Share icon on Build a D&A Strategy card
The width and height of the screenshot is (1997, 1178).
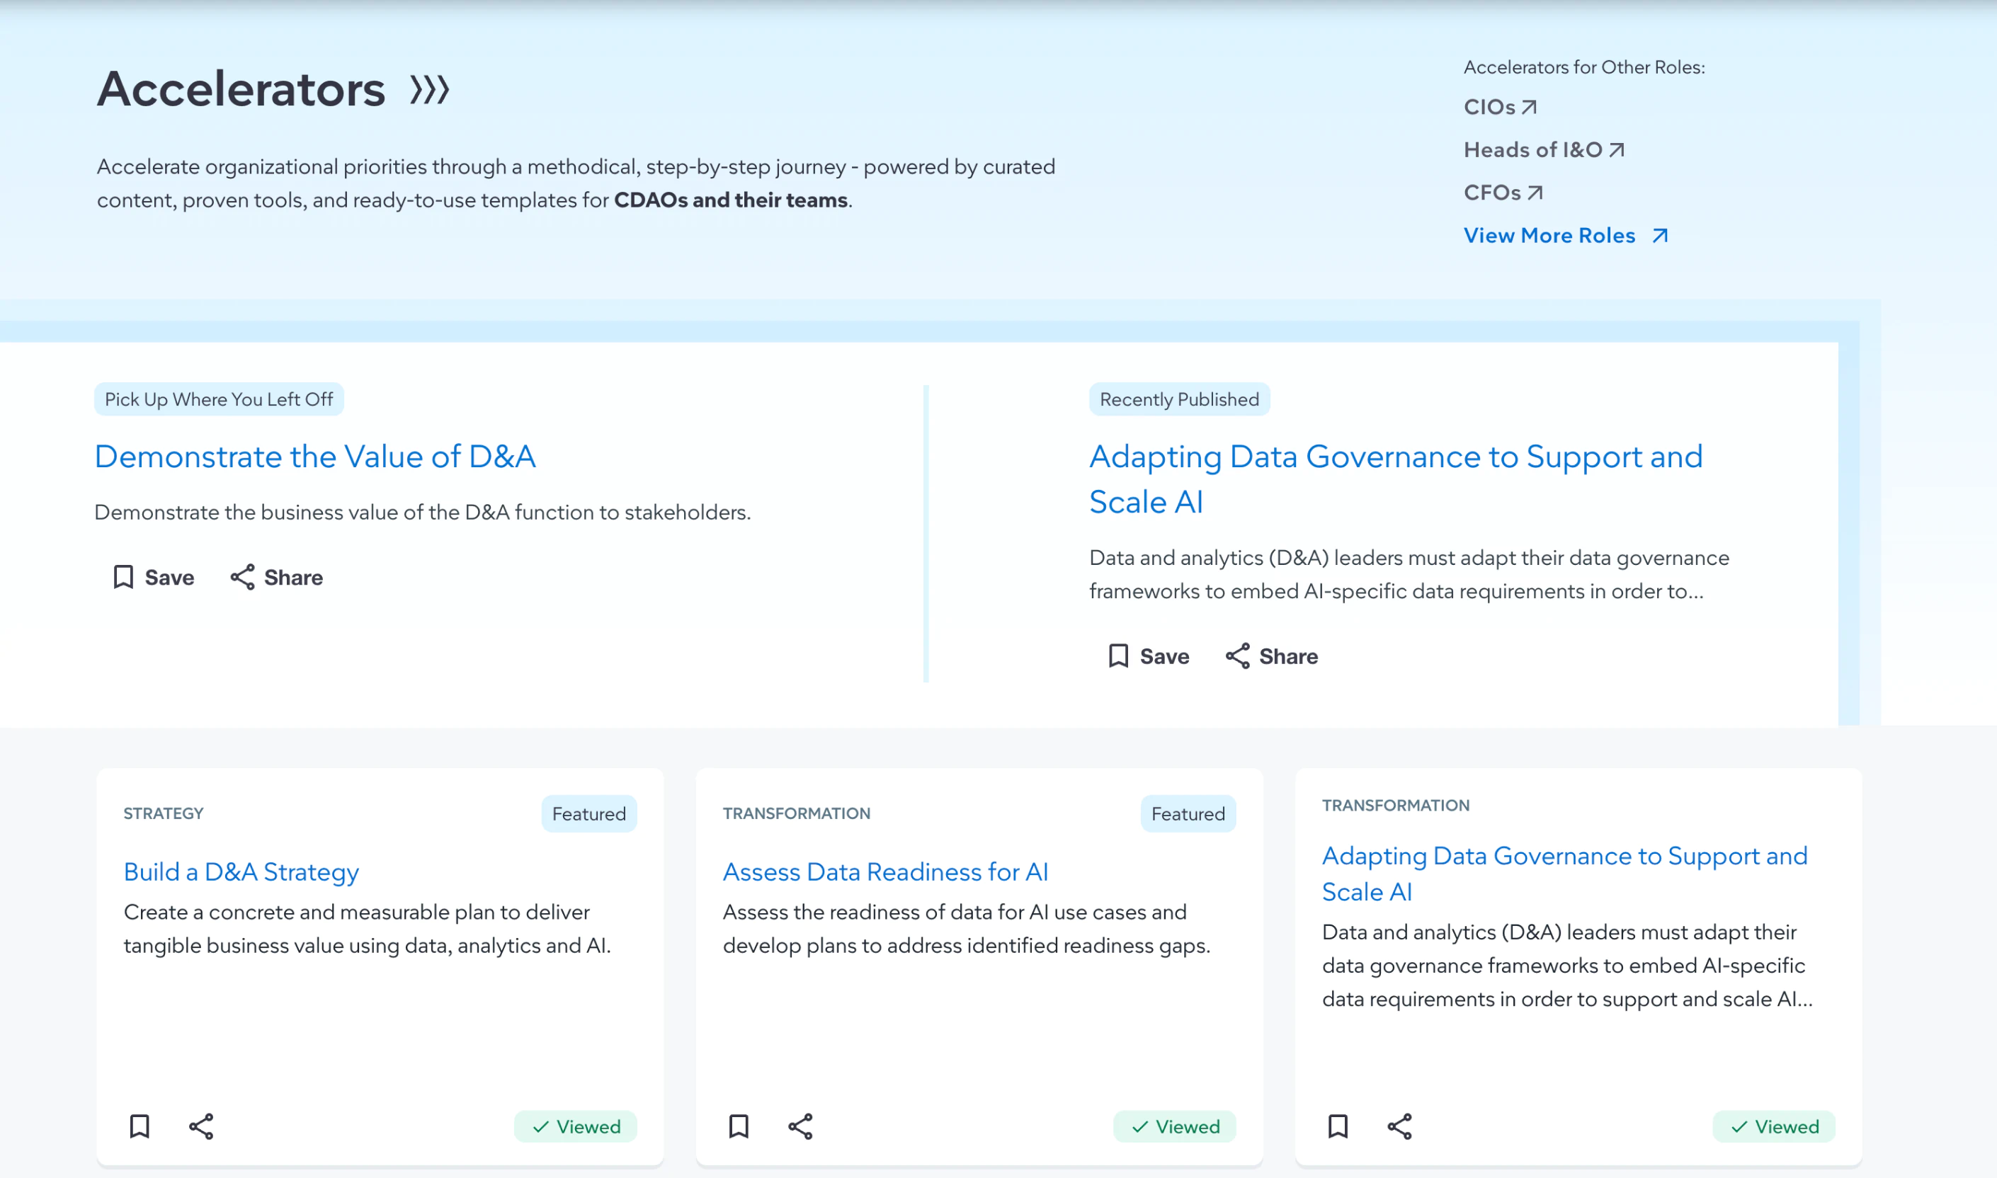coord(201,1126)
